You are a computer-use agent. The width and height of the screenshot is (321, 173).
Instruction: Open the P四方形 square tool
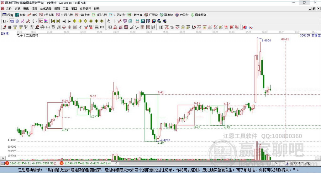click(47, 15)
